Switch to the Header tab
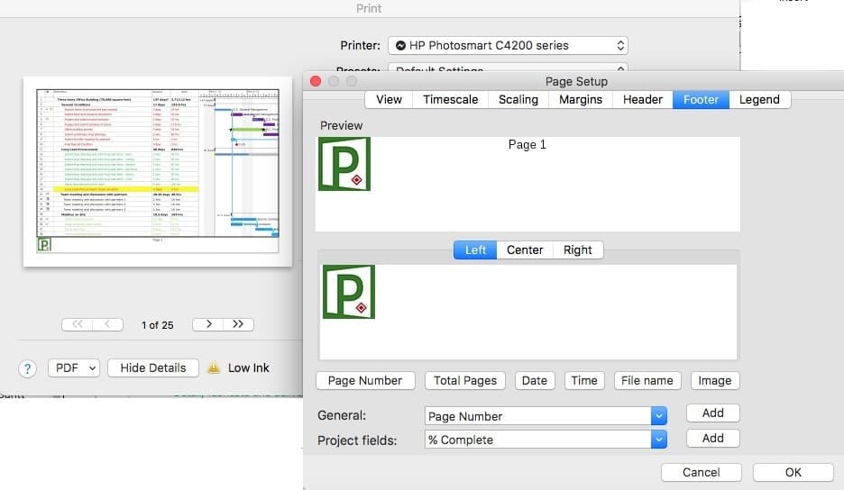This screenshot has width=844, height=490. 643,99
